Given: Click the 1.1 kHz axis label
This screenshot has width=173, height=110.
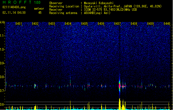Looking at the screenshot, I should (2, 36).
